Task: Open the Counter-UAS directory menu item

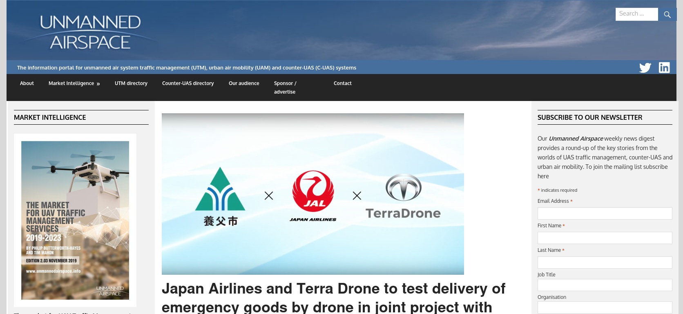Action: [x=188, y=83]
